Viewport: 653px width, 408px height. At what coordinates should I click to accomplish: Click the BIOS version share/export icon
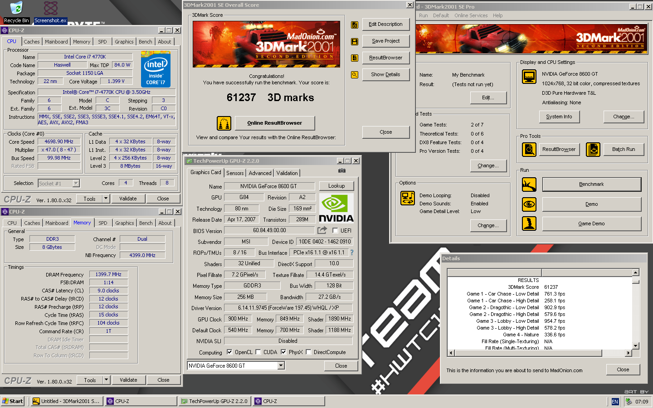click(322, 230)
